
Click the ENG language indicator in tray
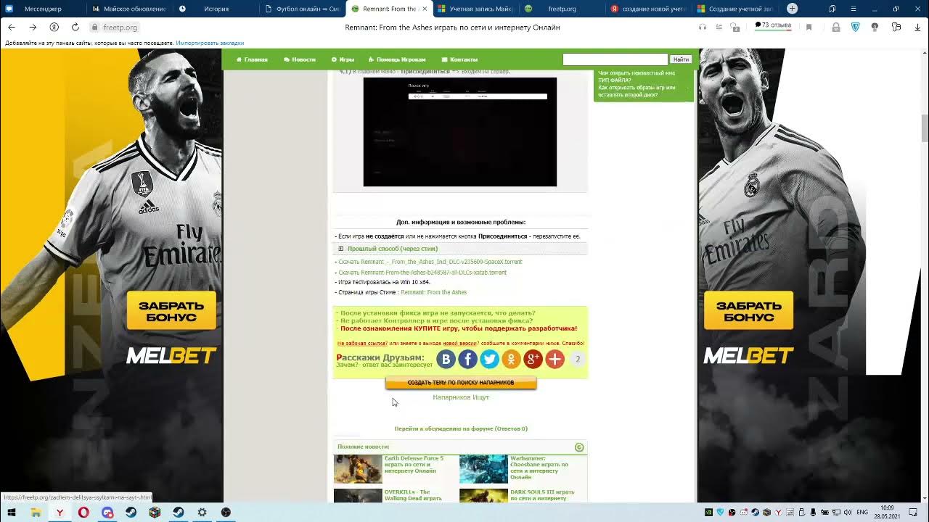tap(863, 513)
